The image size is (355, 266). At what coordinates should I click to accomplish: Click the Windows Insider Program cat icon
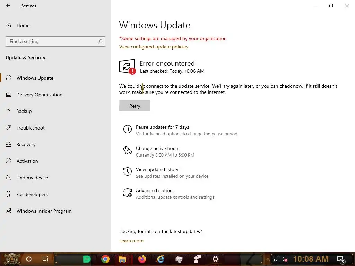[x=8, y=211]
